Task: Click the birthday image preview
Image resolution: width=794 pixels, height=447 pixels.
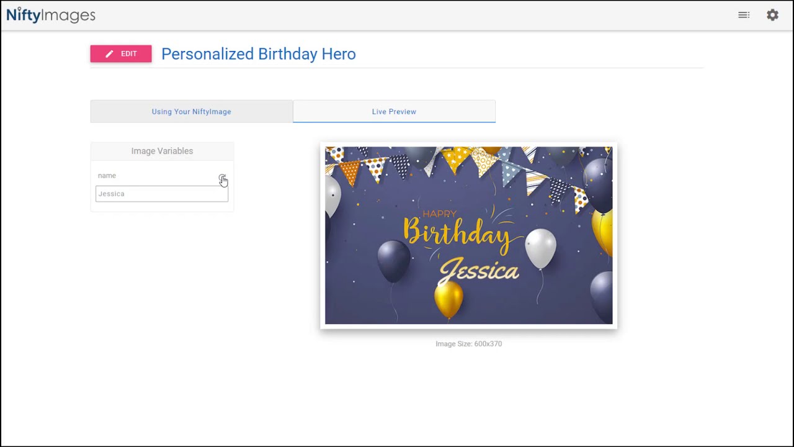Action: coord(469,235)
